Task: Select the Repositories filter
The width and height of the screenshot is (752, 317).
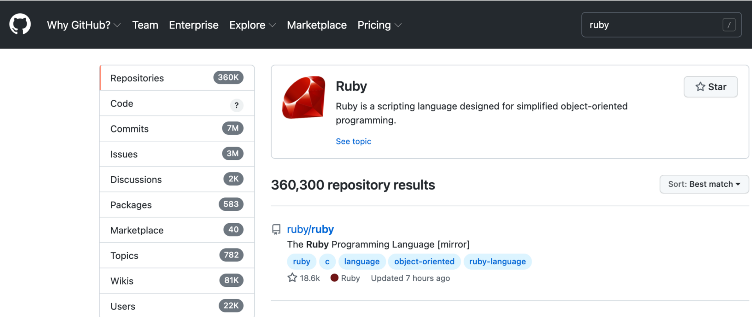Action: tap(177, 78)
